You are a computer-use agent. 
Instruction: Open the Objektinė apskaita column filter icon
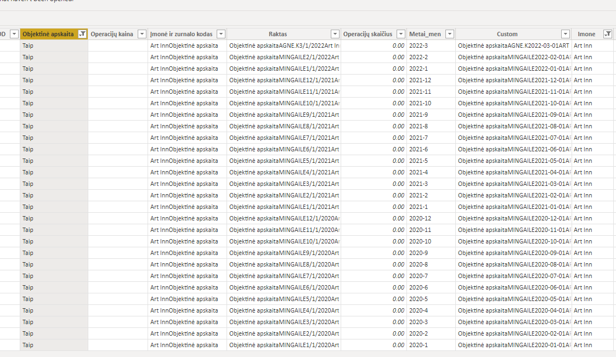[x=82, y=34]
